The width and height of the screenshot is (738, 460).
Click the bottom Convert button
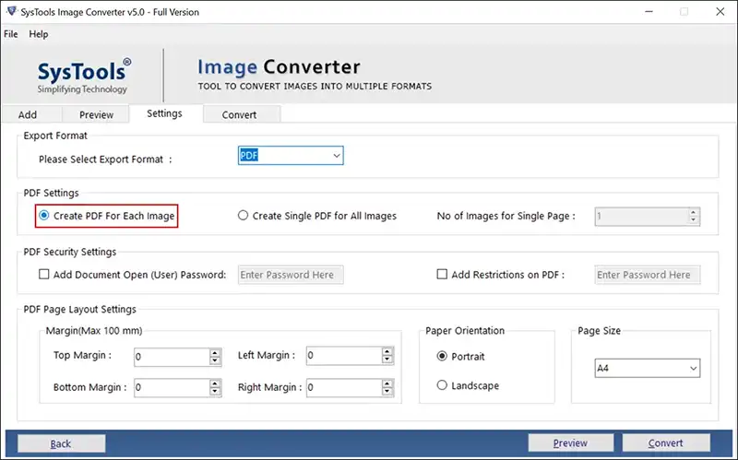click(665, 442)
